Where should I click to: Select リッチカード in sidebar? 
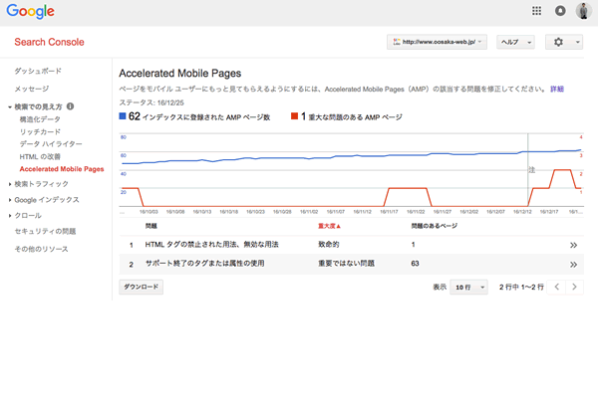(x=40, y=131)
